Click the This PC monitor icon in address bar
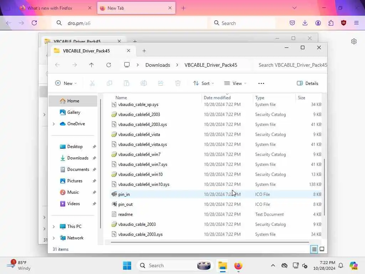Viewport: 365px width, 274px height. point(127,65)
